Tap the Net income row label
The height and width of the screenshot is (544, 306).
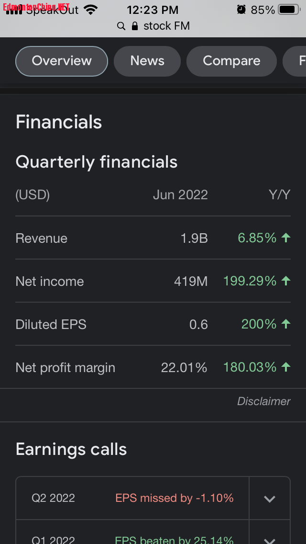(x=50, y=282)
